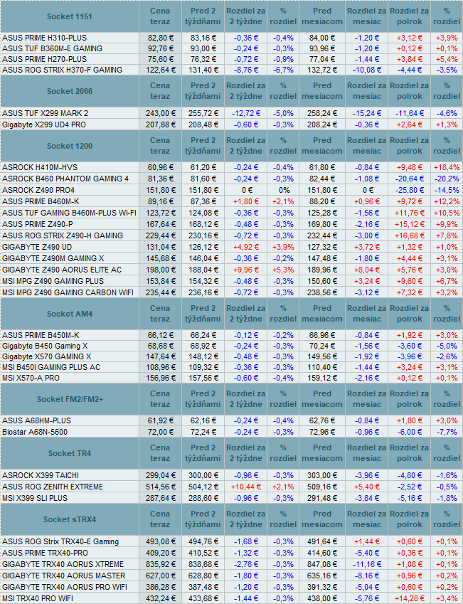
Task: Click the Socket FM2/FM2+ section header
Action: tap(70, 399)
